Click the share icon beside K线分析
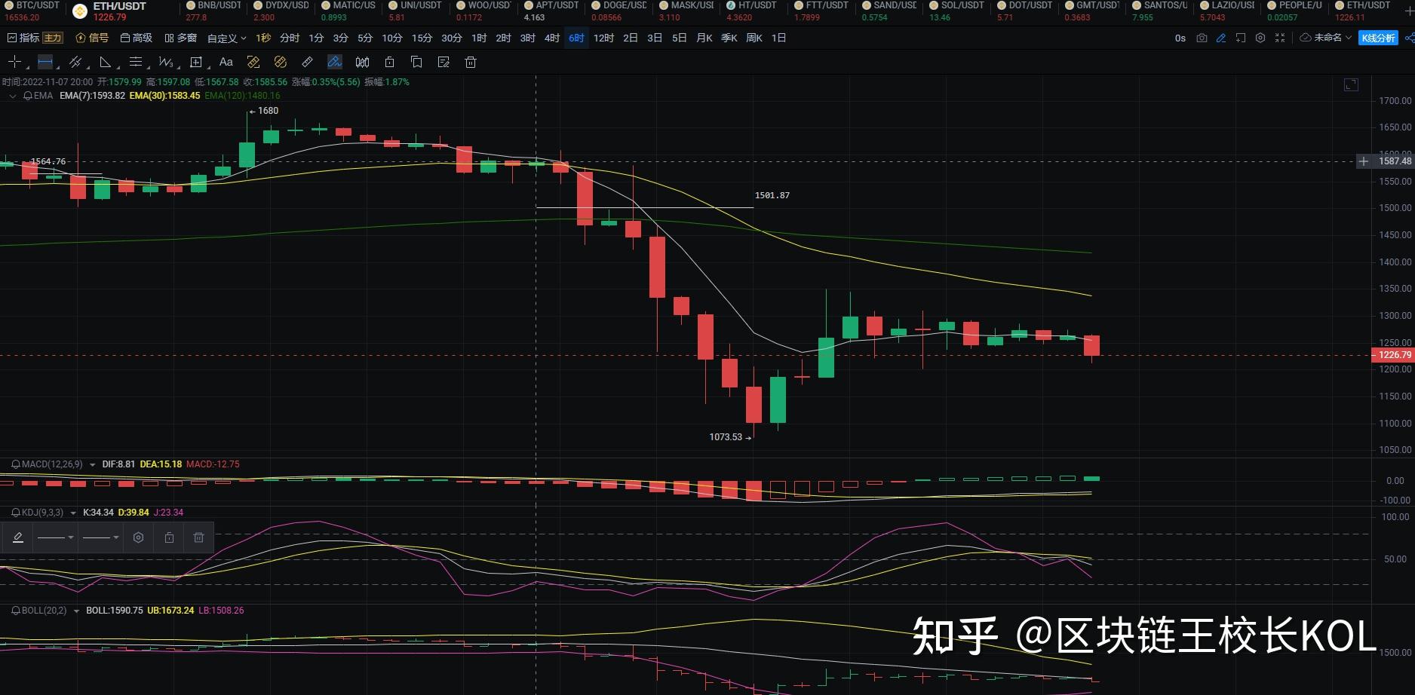 pos(1408,38)
